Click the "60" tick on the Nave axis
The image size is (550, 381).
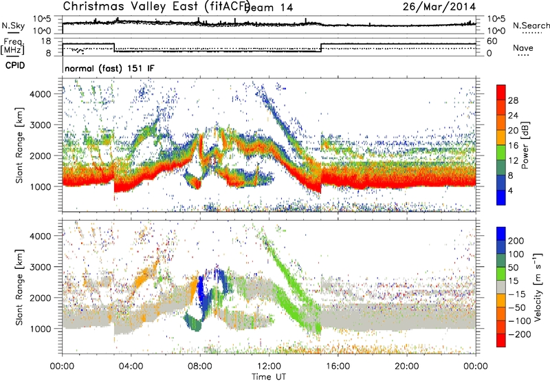pos(492,41)
